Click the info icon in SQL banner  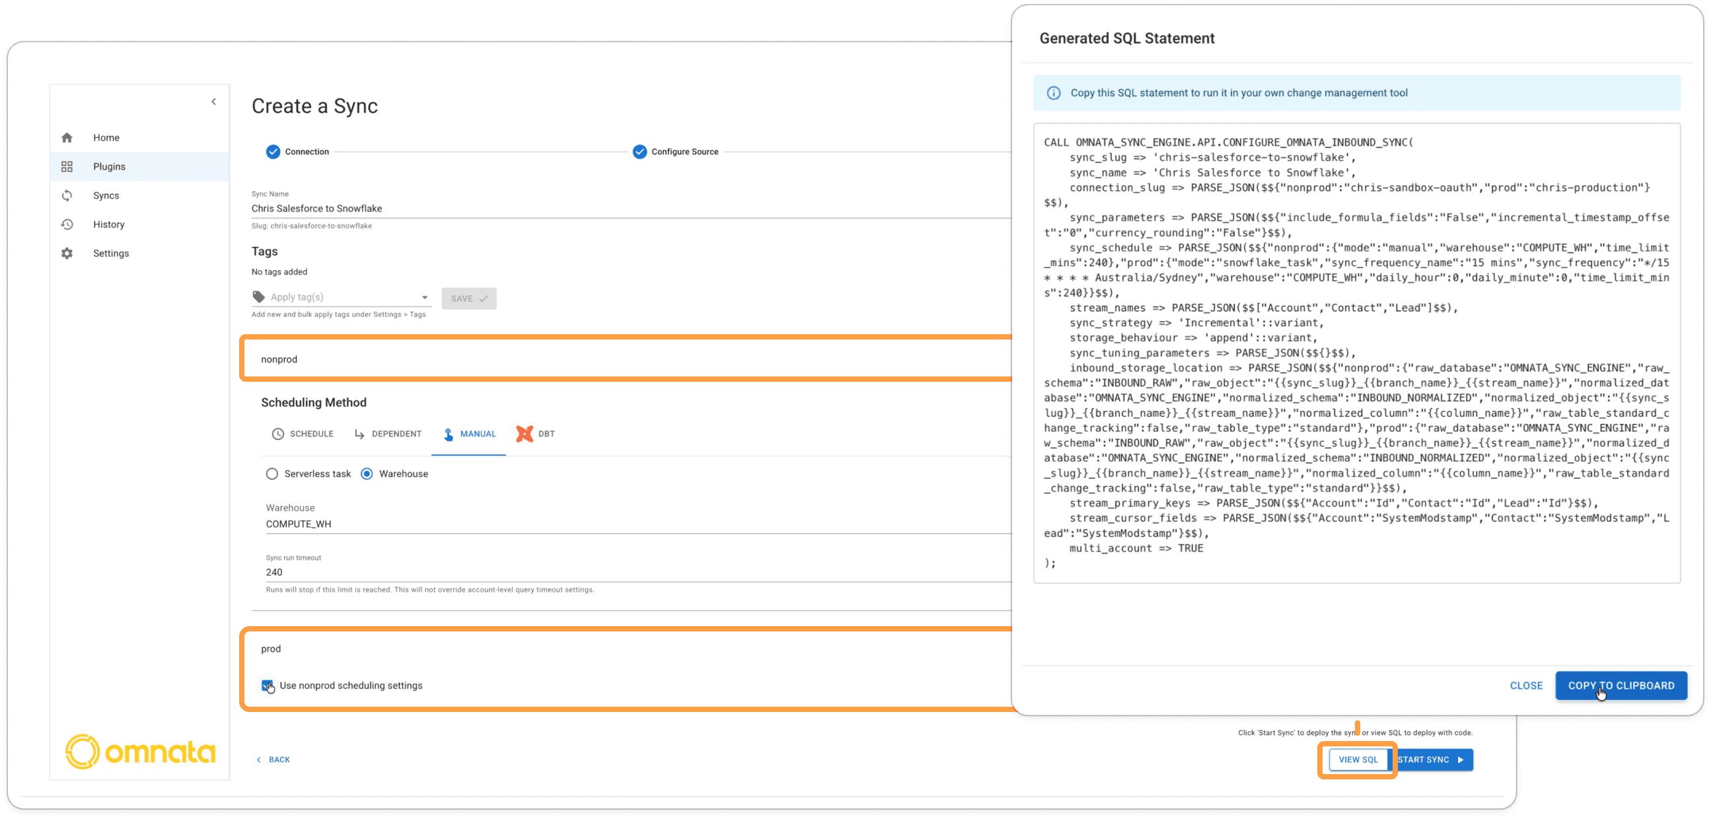(1054, 93)
